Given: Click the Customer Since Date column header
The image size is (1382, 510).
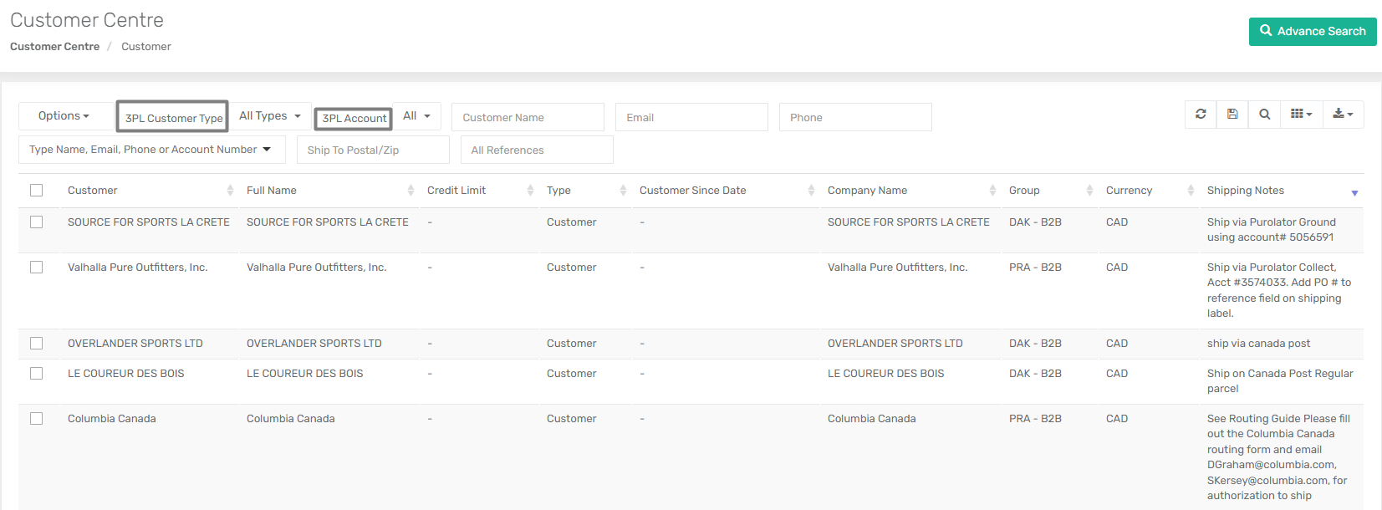Looking at the screenshot, I should [693, 191].
